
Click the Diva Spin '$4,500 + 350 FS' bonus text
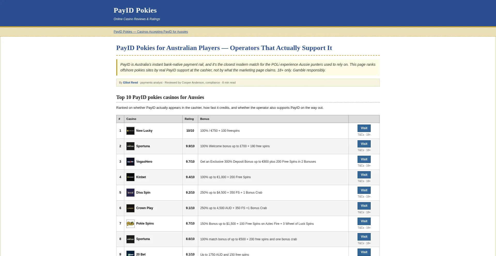click(x=231, y=193)
